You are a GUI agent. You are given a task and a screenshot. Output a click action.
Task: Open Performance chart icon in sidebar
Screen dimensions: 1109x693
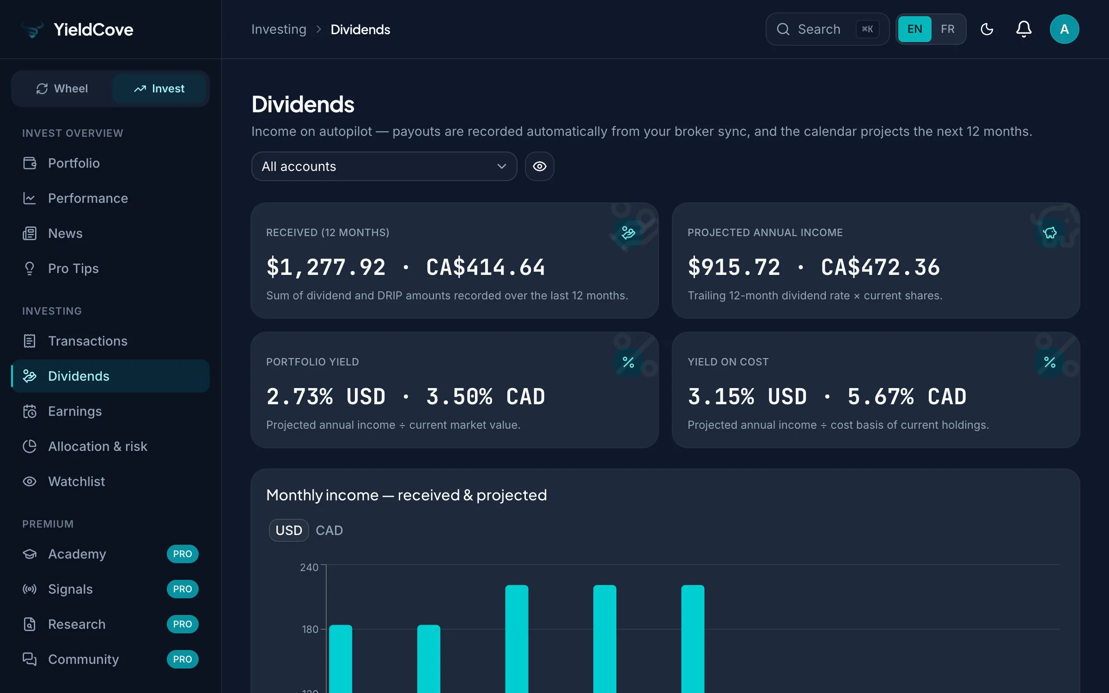[x=30, y=198]
